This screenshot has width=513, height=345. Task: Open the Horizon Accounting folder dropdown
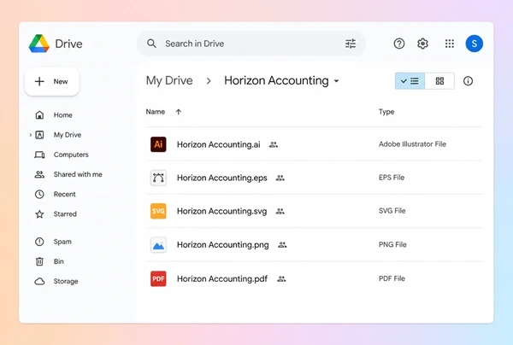(336, 81)
